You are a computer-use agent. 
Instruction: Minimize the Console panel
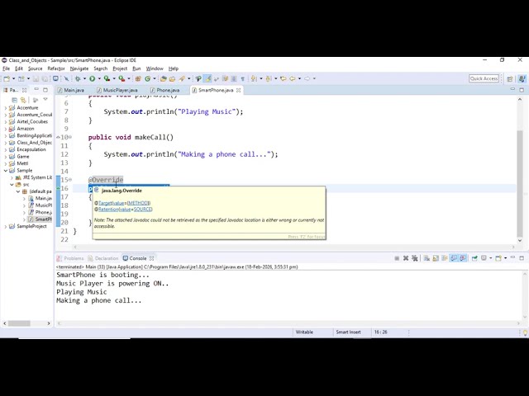coord(512,257)
